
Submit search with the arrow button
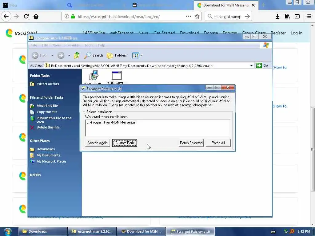point(247,17)
